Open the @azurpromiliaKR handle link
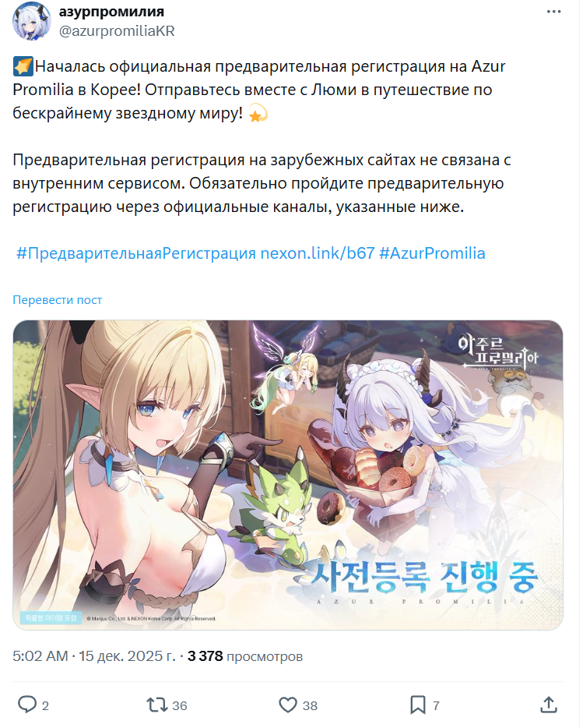Viewport: 583px width, 728px height. tap(117, 31)
